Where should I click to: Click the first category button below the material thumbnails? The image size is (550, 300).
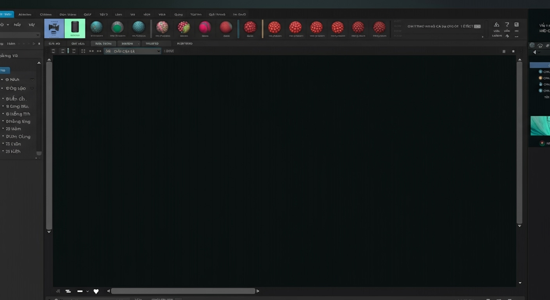[54, 43]
